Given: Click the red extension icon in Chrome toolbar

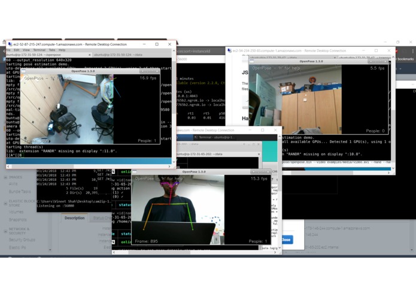Looking at the screenshot, I should (x=396, y=51).
